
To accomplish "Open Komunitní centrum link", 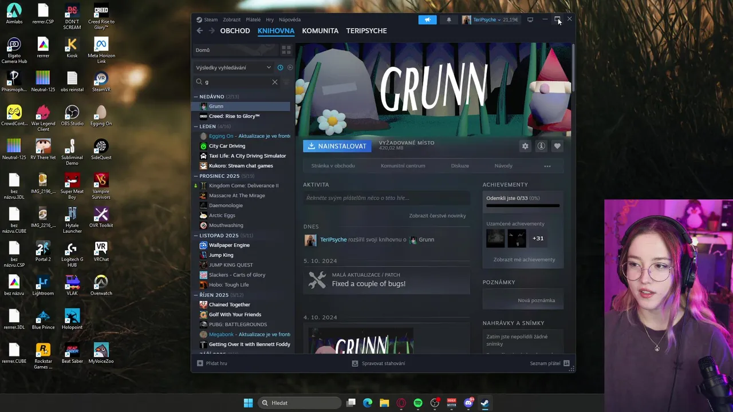I will point(403,166).
